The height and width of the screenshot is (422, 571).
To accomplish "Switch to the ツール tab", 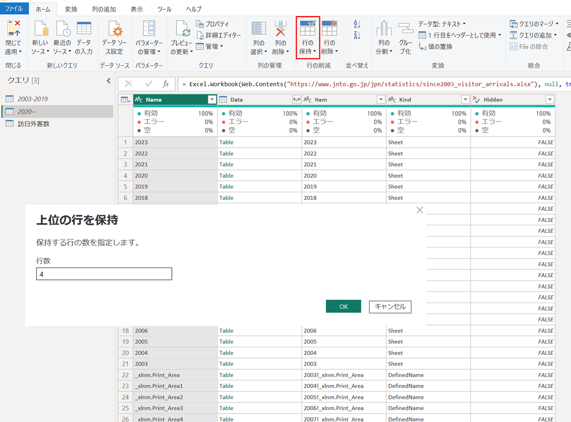I will point(164,9).
